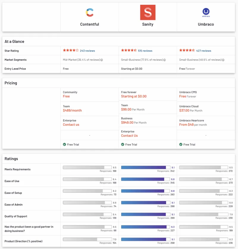Viewport: 238px width, 249px height.
Task: Click Contentful Product Direction bar 7.0
Action: tap(87, 239)
